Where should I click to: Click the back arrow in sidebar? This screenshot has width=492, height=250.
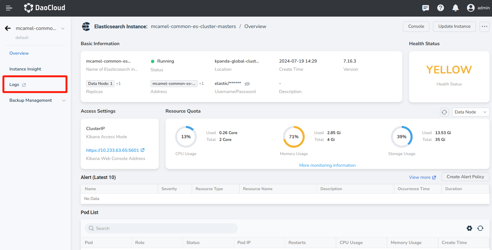coord(8,28)
